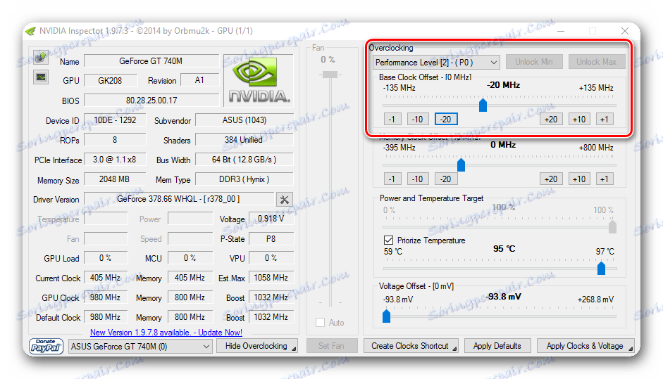Click +1 under Base Clock Offset
The image size is (663, 379).
[605, 120]
